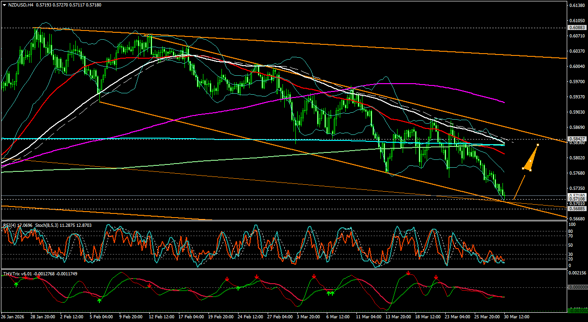Click the 11 Mar 04:00 time label
Viewport: 588px width, 322px height.
[x=368, y=317]
